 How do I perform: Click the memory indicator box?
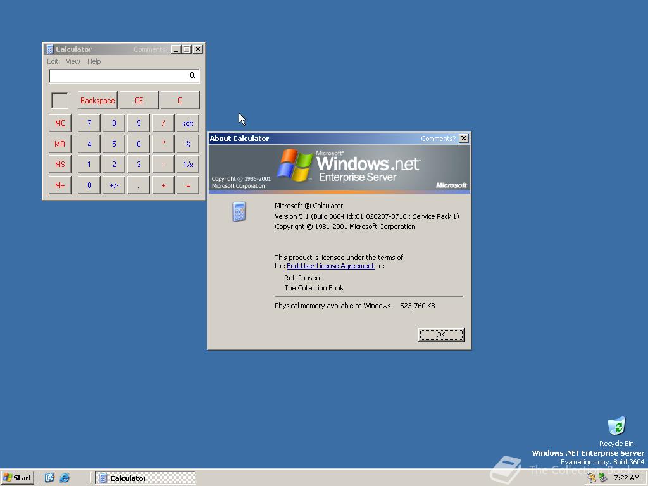60,101
